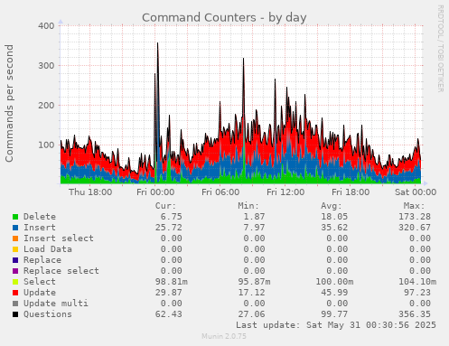Screen dimensions: 449x346
Task: Click the Delete min value 1.87
Action: 254,217
